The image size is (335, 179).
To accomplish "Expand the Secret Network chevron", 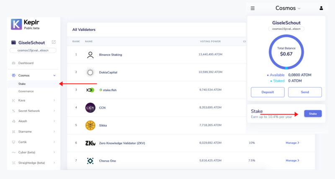I will (x=54, y=111).
